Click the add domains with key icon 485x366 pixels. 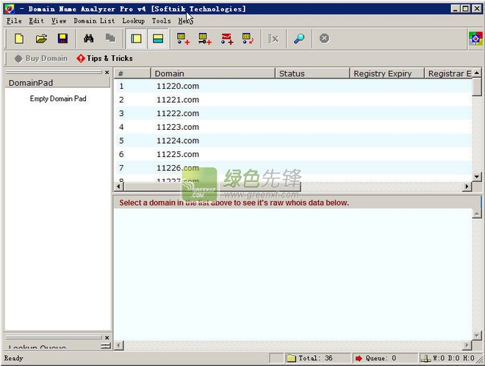[205, 39]
